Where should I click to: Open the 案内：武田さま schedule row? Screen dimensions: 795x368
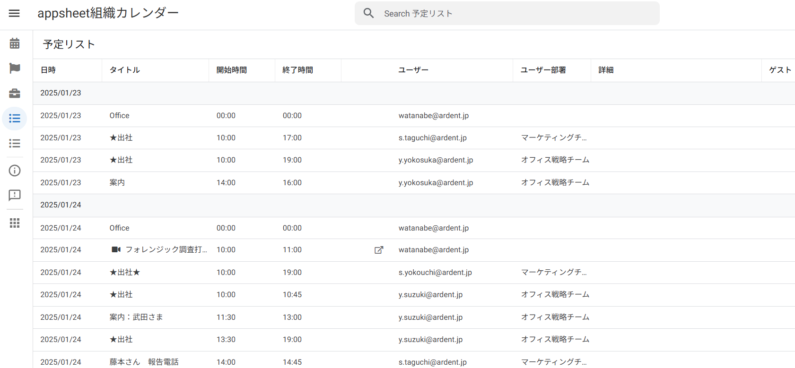[136, 317]
